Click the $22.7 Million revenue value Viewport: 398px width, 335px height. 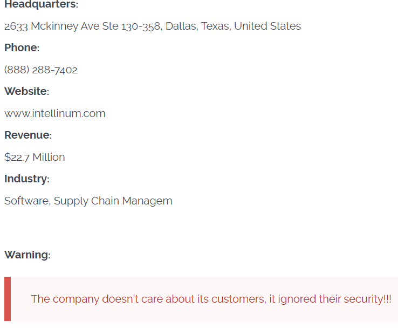35,157
